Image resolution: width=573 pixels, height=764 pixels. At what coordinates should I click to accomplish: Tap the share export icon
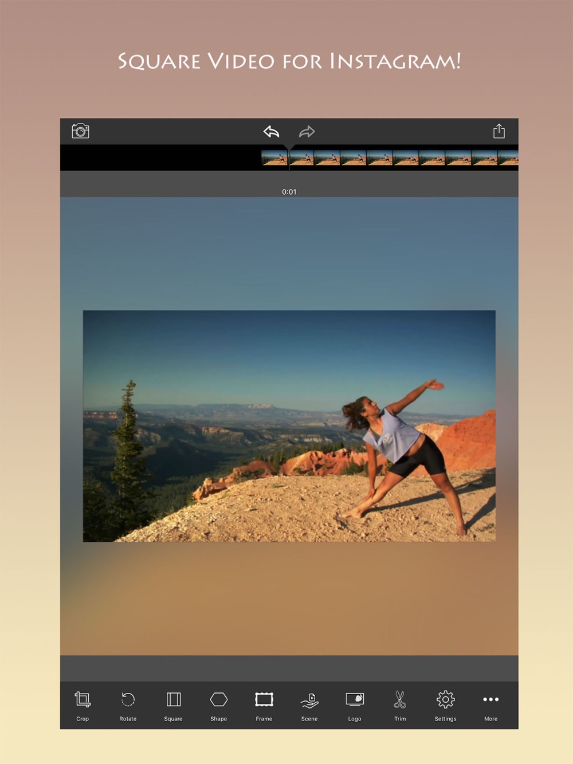click(x=499, y=131)
